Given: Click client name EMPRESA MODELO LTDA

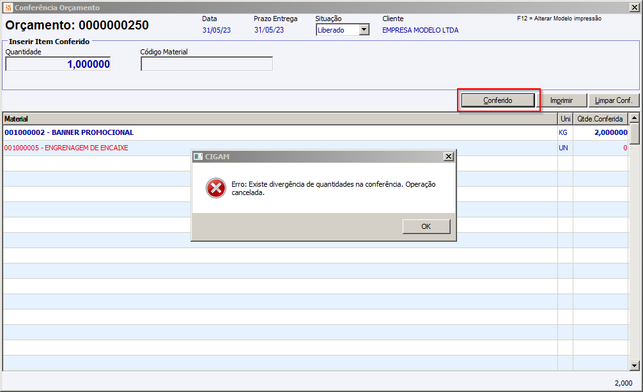Looking at the screenshot, I should 421,30.
